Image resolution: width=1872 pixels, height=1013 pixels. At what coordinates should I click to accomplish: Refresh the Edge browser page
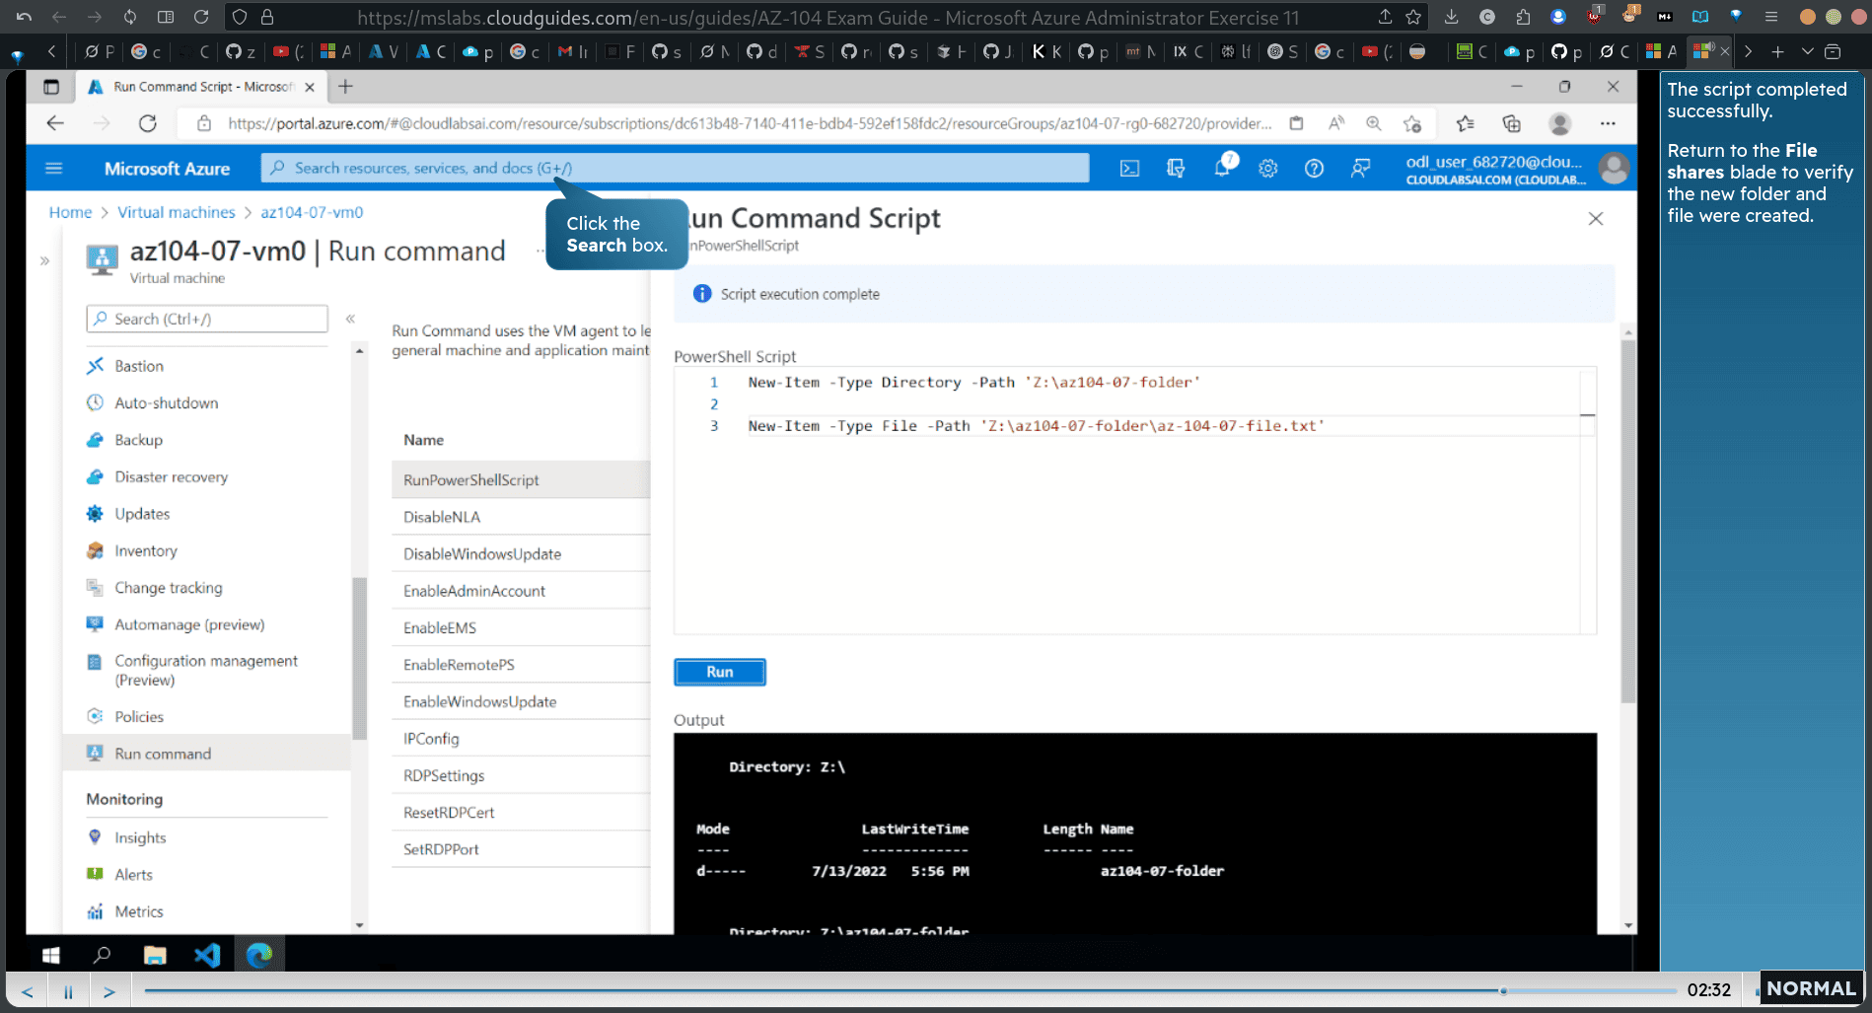point(148,123)
